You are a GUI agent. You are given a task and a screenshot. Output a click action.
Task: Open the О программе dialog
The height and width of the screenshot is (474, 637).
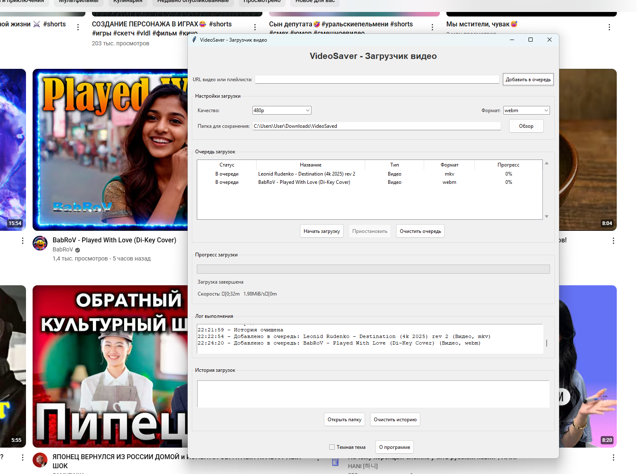pos(394,447)
